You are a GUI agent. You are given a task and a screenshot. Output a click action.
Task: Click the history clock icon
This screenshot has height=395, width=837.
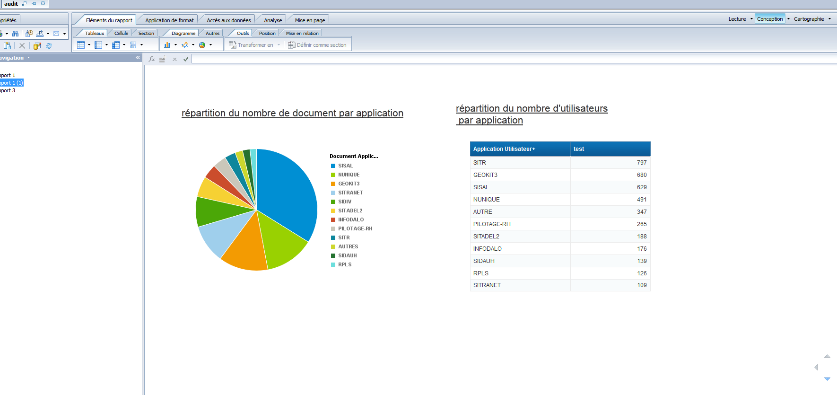tap(29, 34)
